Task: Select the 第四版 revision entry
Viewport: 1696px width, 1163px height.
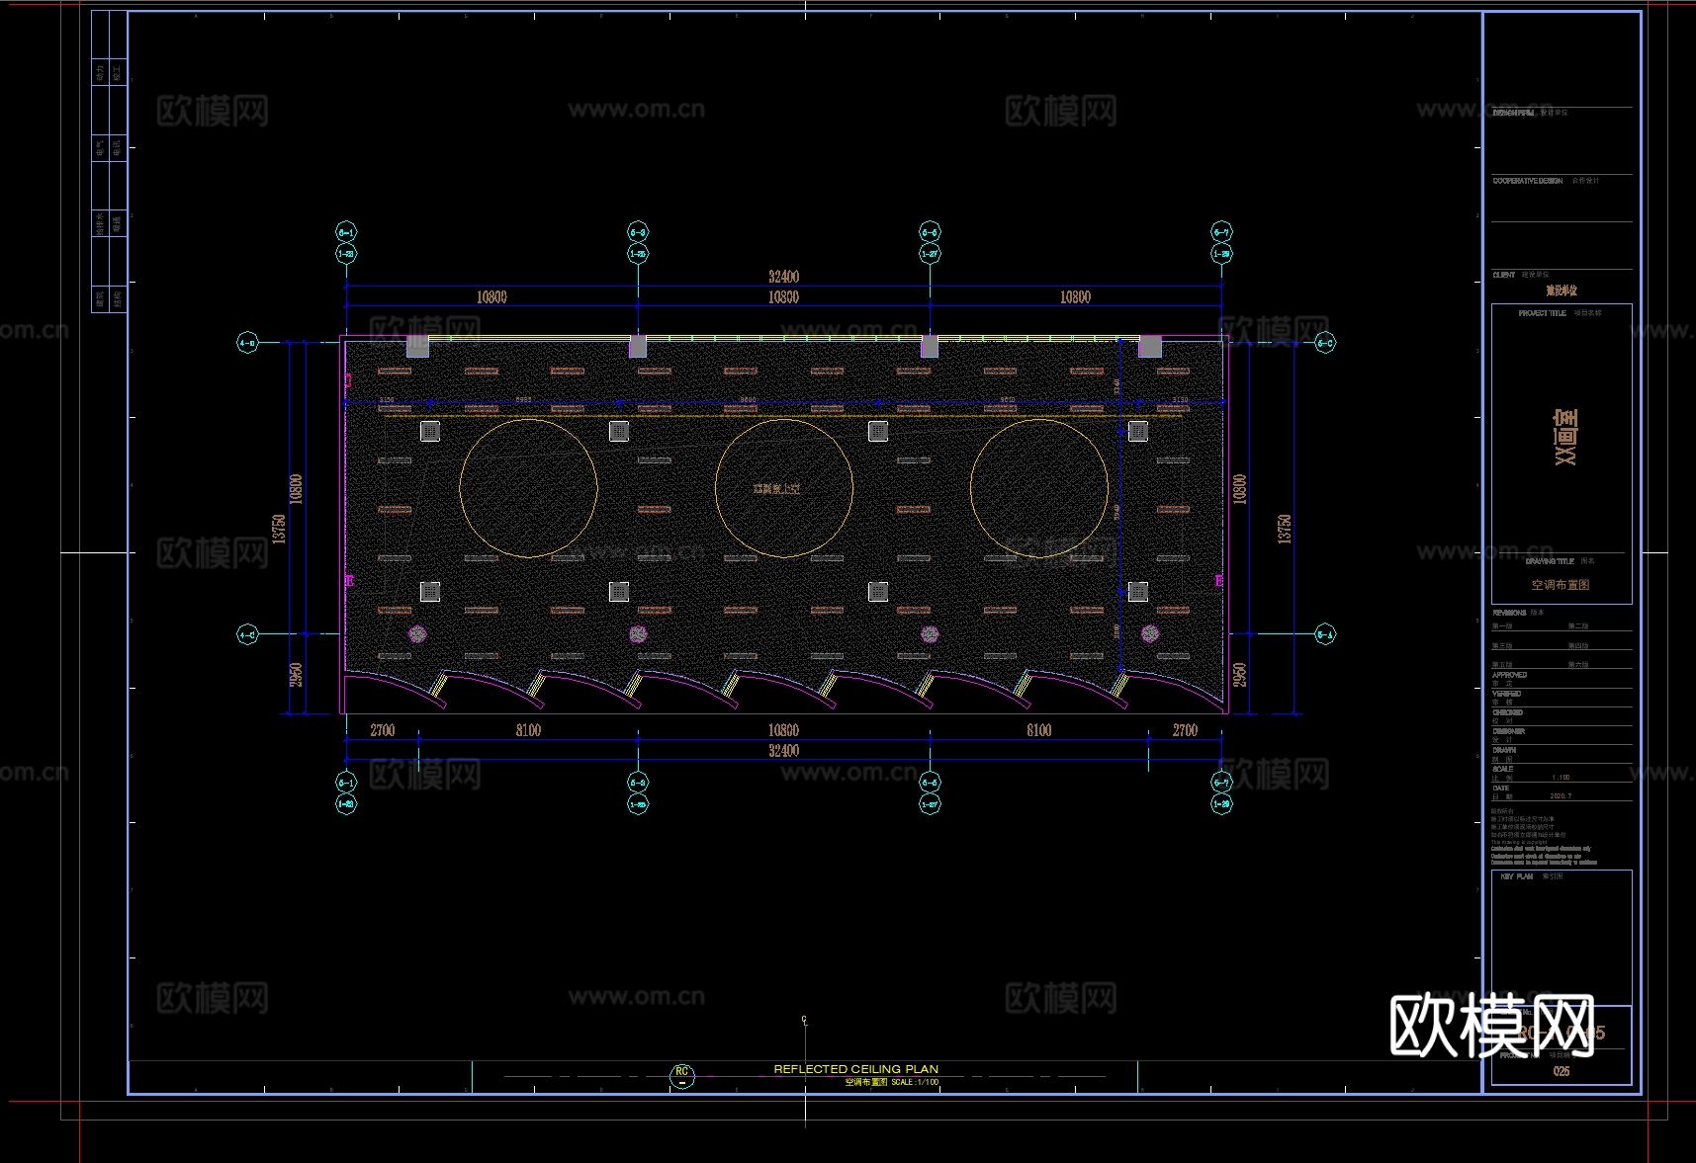Action: 1578,646
